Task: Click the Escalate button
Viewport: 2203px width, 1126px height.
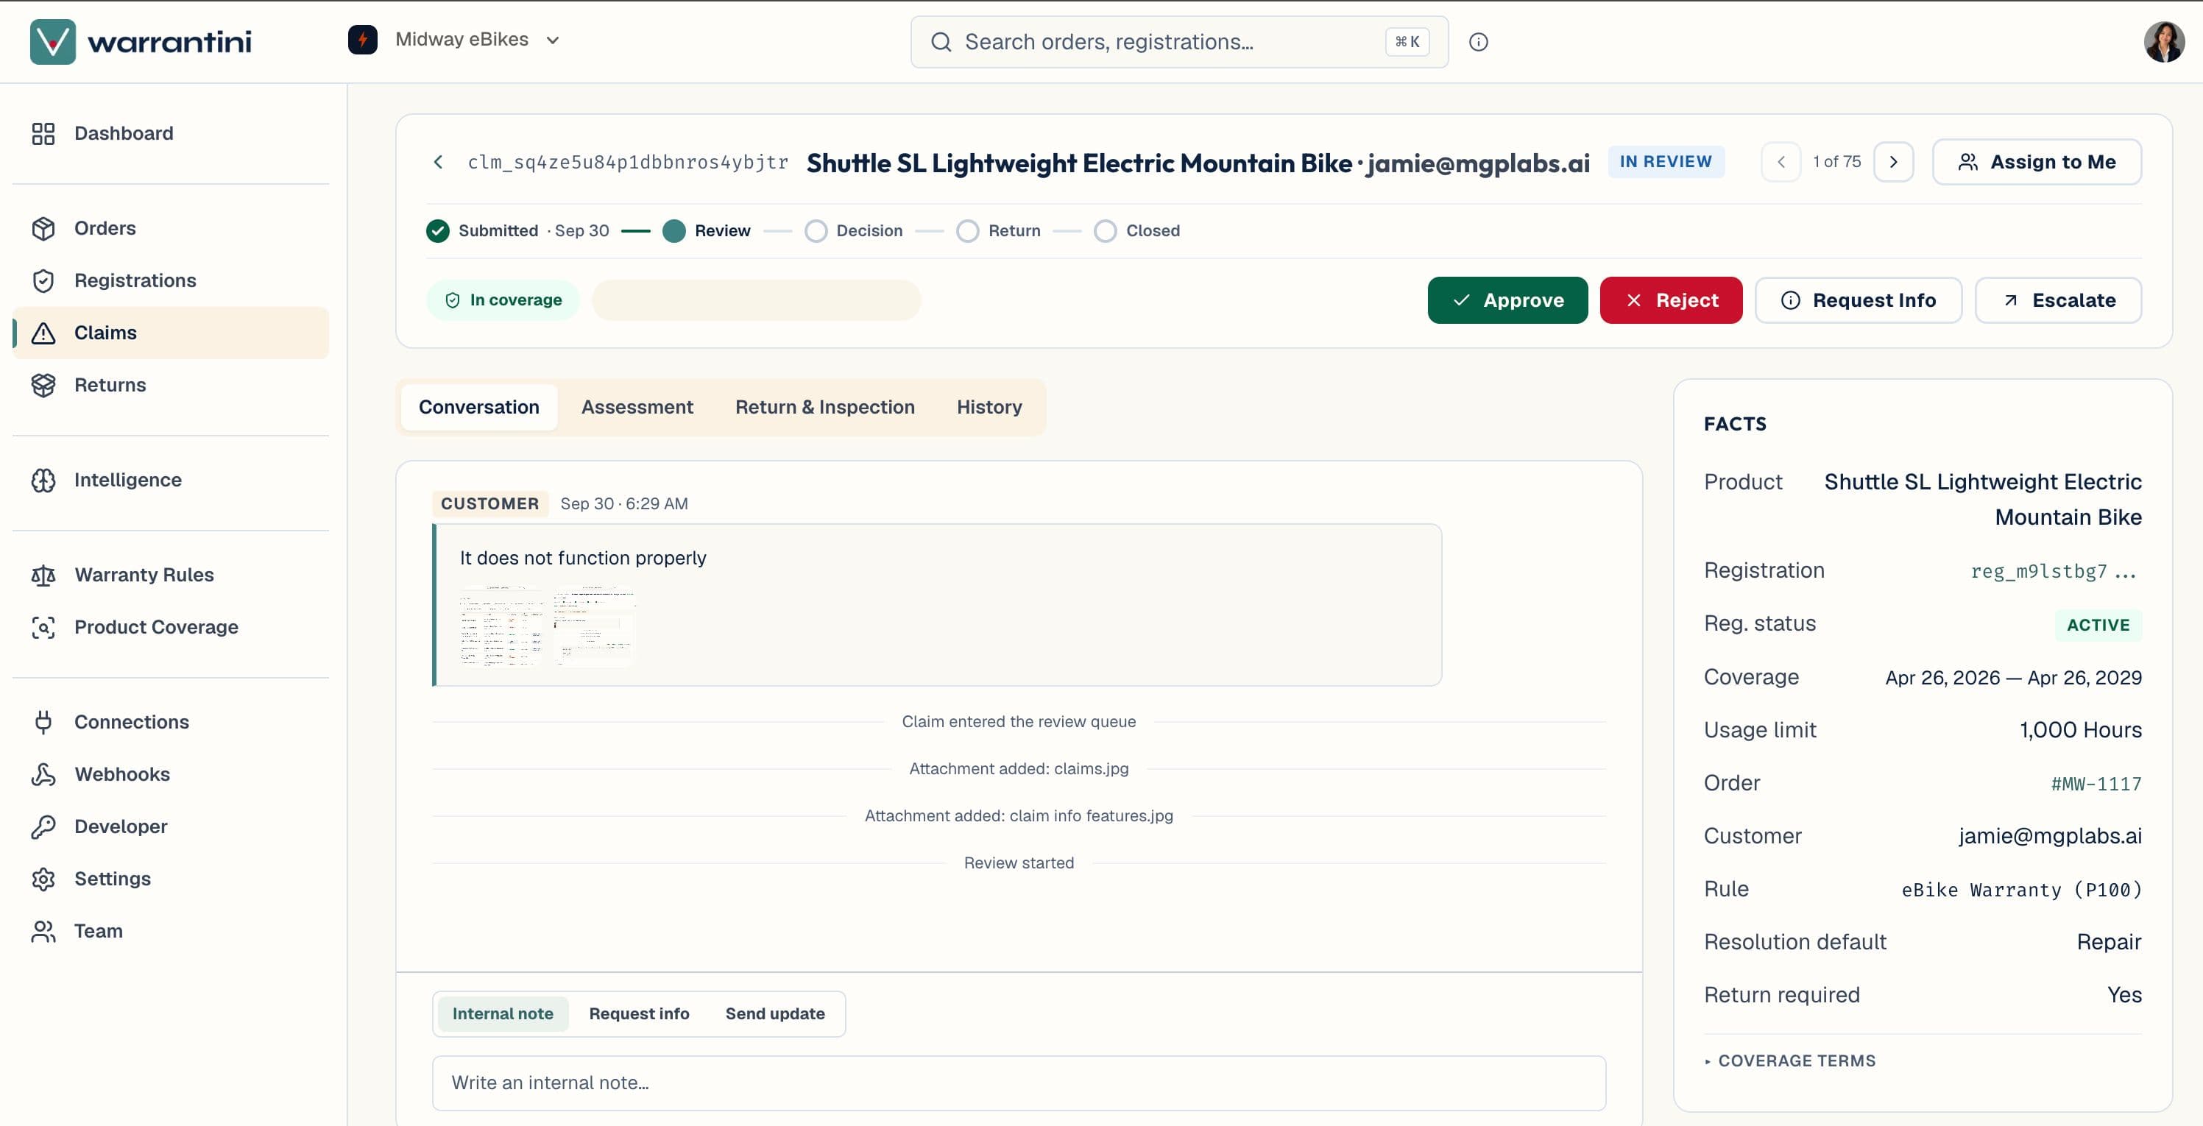Action: (x=2057, y=300)
